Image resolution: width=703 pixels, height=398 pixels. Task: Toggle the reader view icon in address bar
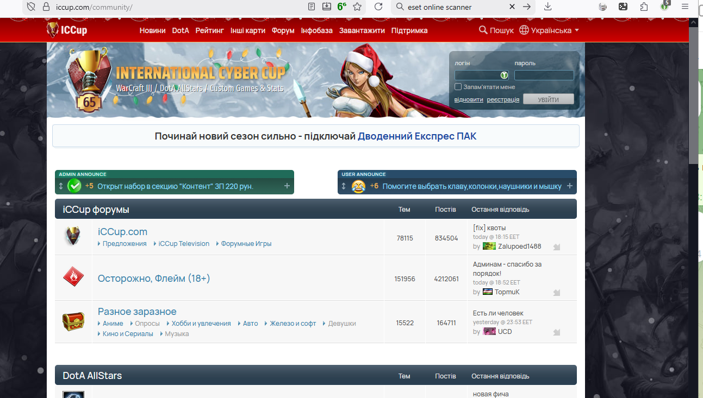click(312, 7)
